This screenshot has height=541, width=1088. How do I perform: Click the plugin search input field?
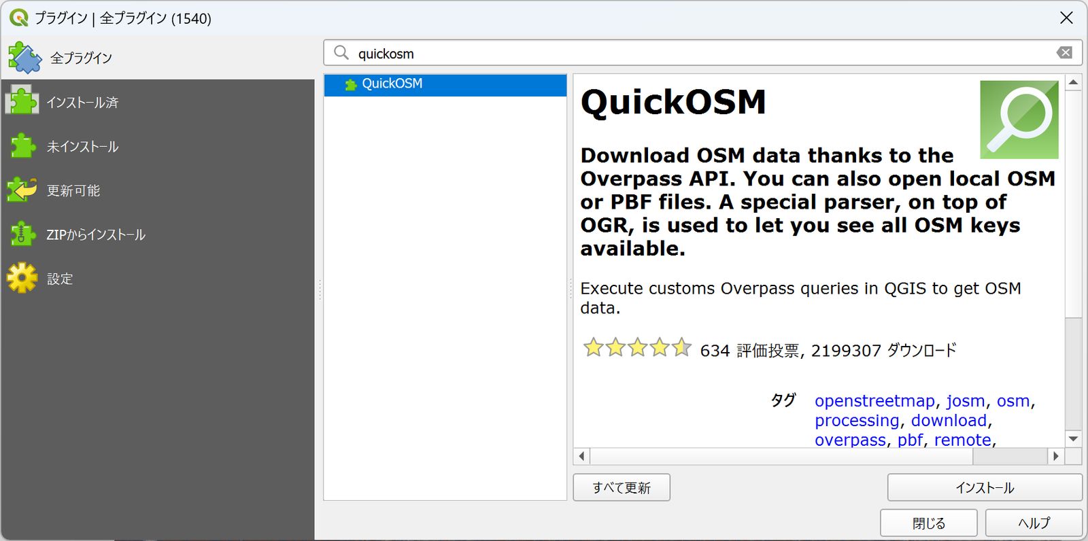pyautogui.click(x=703, y=53)
